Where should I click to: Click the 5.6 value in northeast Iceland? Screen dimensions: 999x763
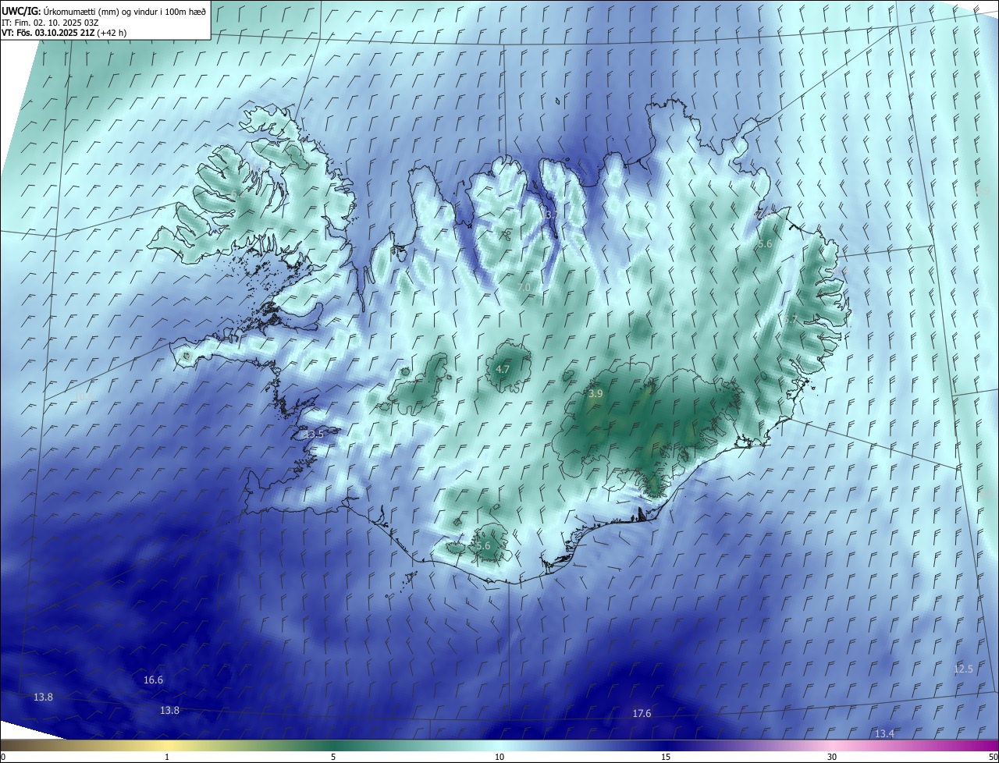[x=765, y=244]
